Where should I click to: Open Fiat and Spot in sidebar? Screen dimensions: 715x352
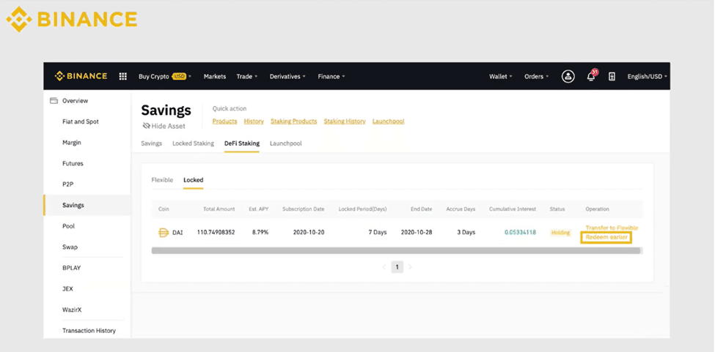[x=80, y=121]
